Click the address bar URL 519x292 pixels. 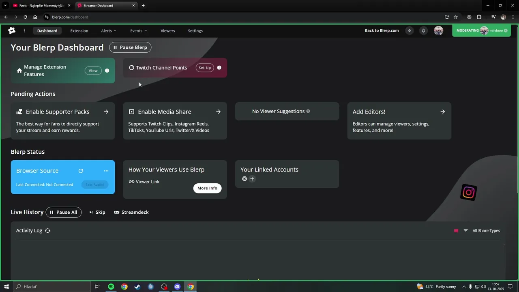[70, 17]
